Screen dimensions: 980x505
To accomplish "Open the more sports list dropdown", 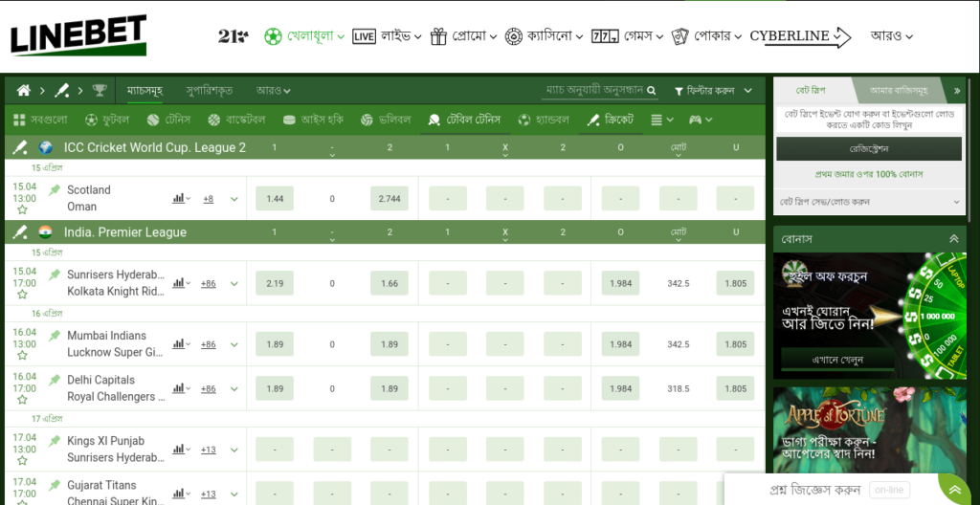I will pyautogui.click(x=662, y=120).
